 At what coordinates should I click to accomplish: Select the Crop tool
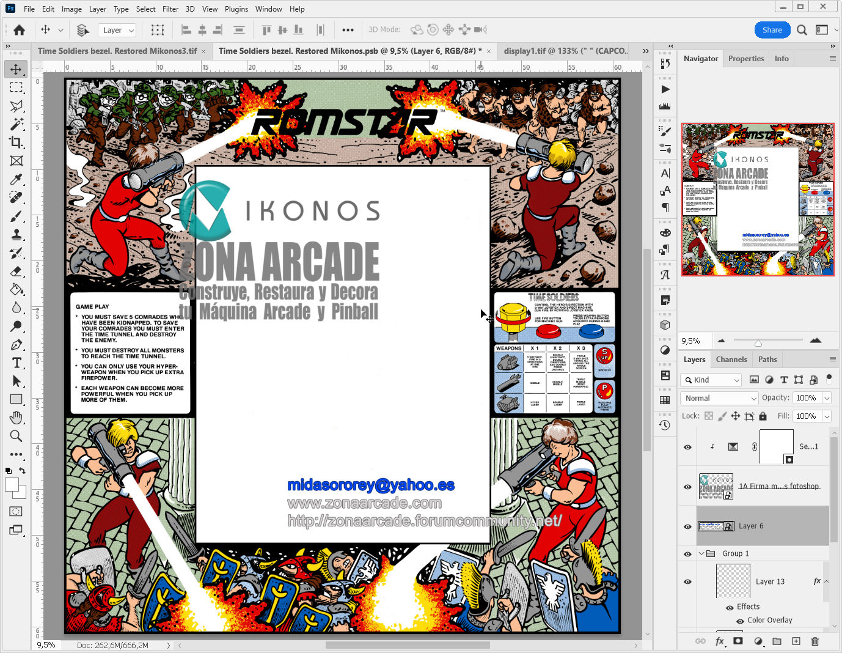pyautogui.click(x=16, y=142)
